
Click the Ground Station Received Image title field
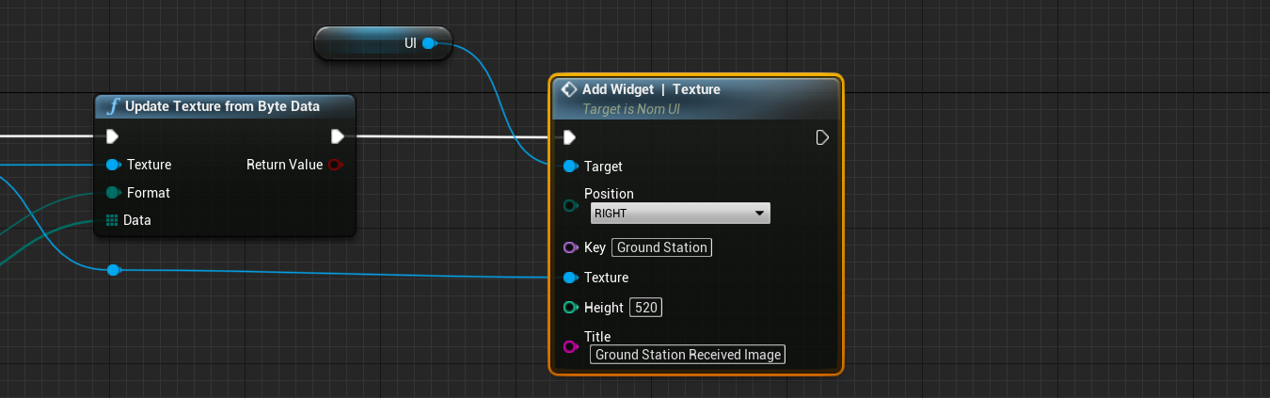coord(688,355)
